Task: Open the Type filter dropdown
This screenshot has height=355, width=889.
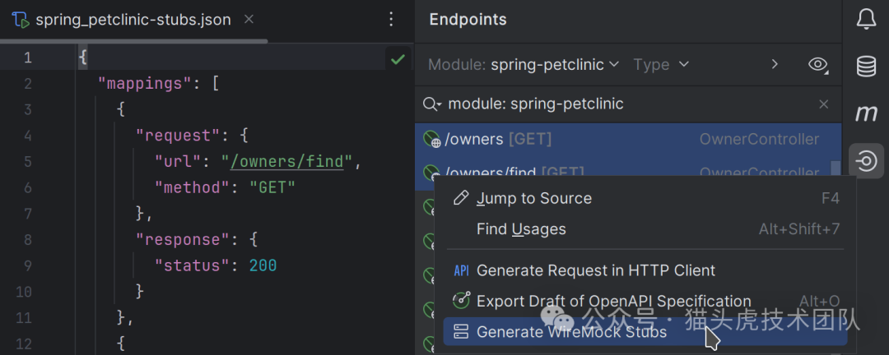Action: (661, 64)
